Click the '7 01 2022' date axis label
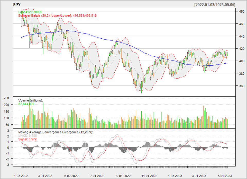Viewport: 247px width, 179px height. [x=97, y=176]
